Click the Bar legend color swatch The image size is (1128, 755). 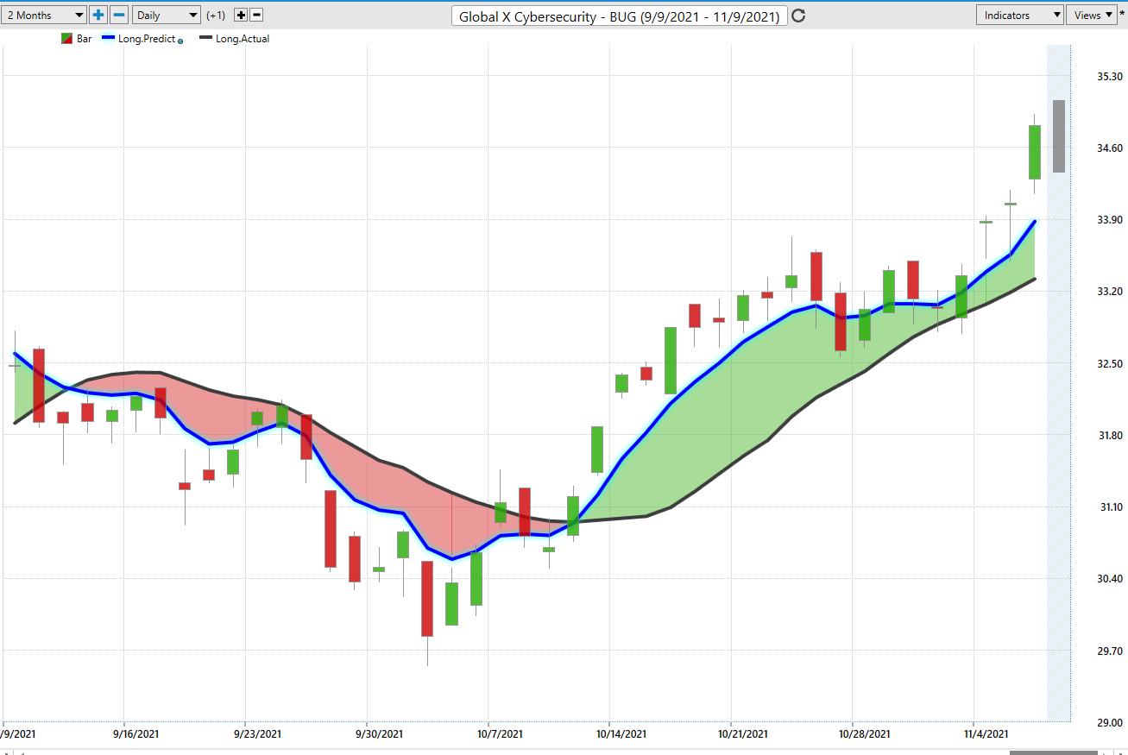pyautogui.click(x=66, y=39)
